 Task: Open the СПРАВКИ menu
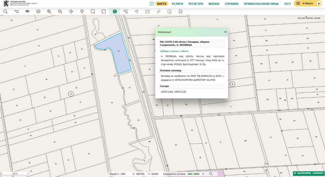click(x=232, y=4)
